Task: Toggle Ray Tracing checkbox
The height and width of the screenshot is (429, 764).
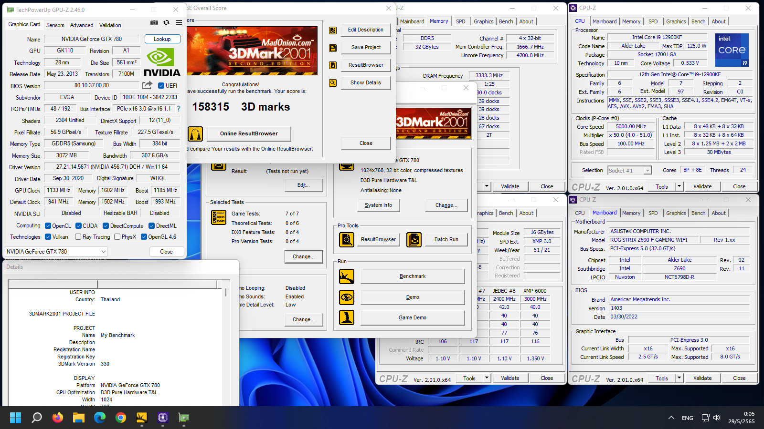Action: (78, 237)
